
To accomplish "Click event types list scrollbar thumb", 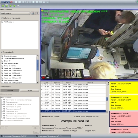I will 38,65.
